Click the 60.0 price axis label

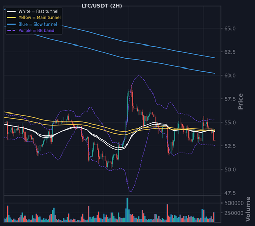pyautogui.click(x=230, y=76)
